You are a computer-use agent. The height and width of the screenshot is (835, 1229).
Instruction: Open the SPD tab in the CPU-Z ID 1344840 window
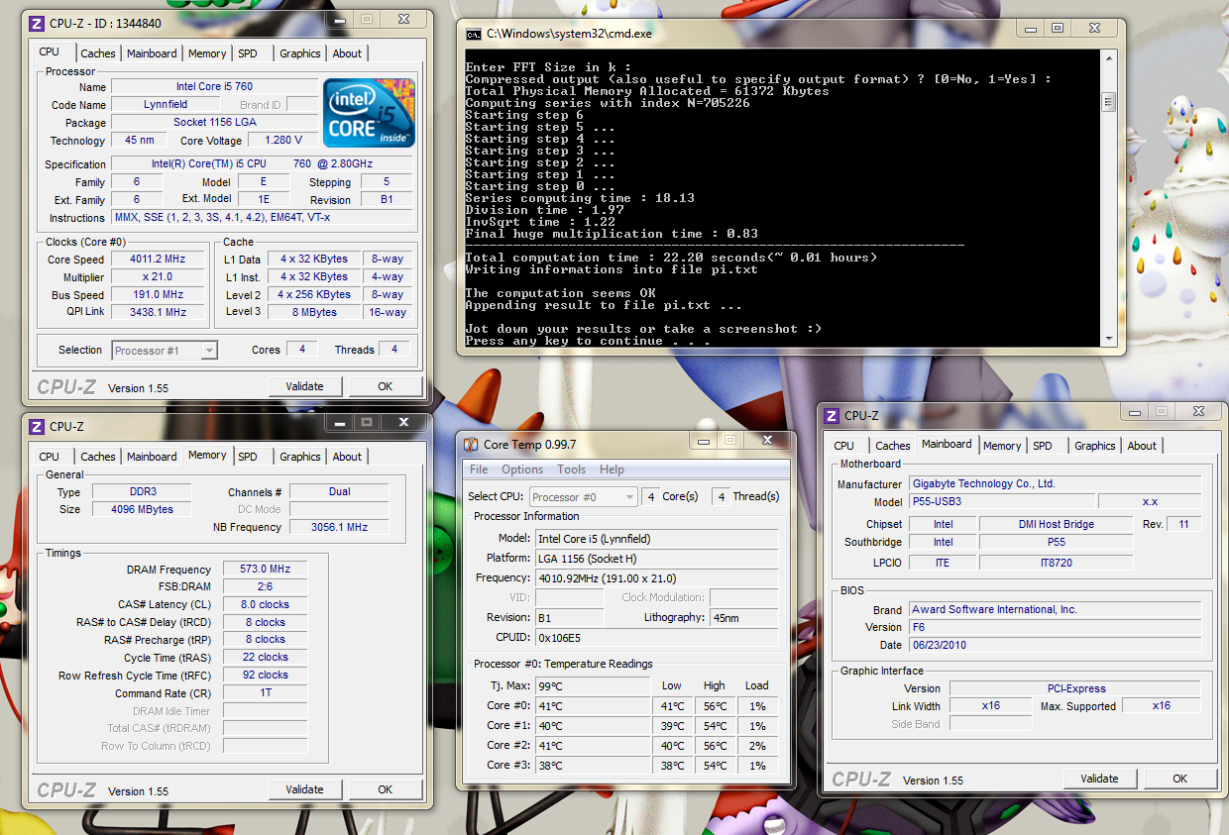click(x=248, y=53)
